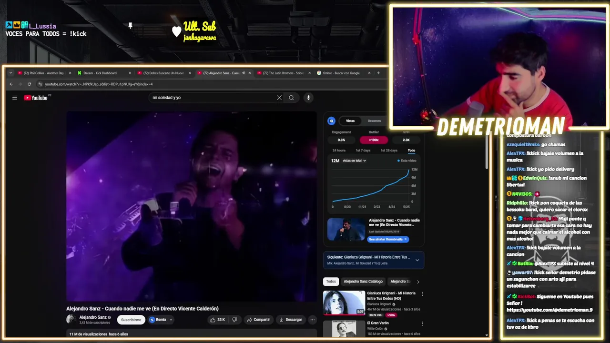The width and height of the screenshot is (610, 343).
Task: Open a new browser tab with plus icon
Action: pos(378,73)
